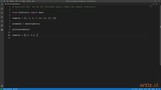Open the Source Control view
The width and height of the screenshot is (161, 90).
(2, 13)
